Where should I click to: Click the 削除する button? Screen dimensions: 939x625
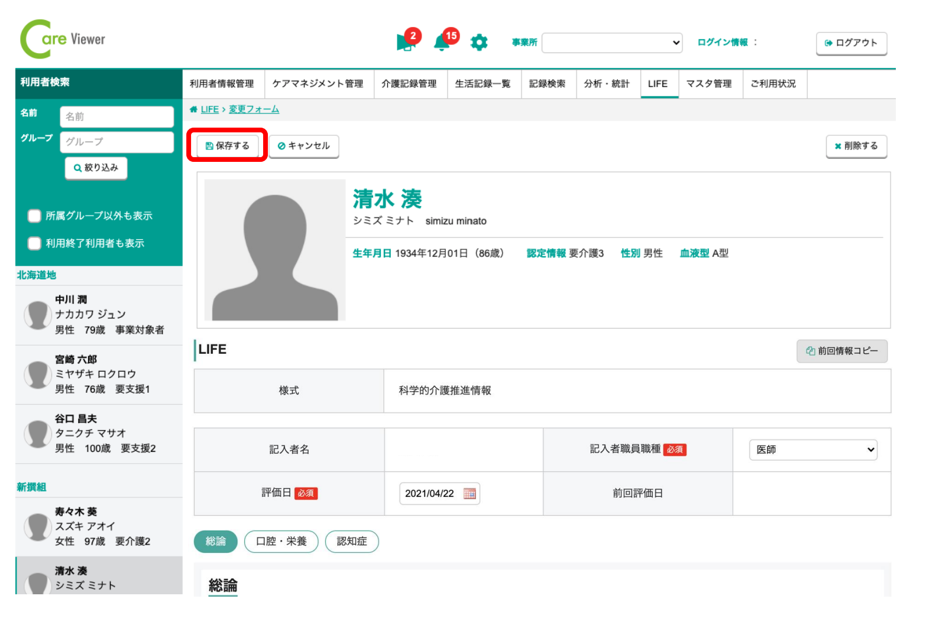856,146
